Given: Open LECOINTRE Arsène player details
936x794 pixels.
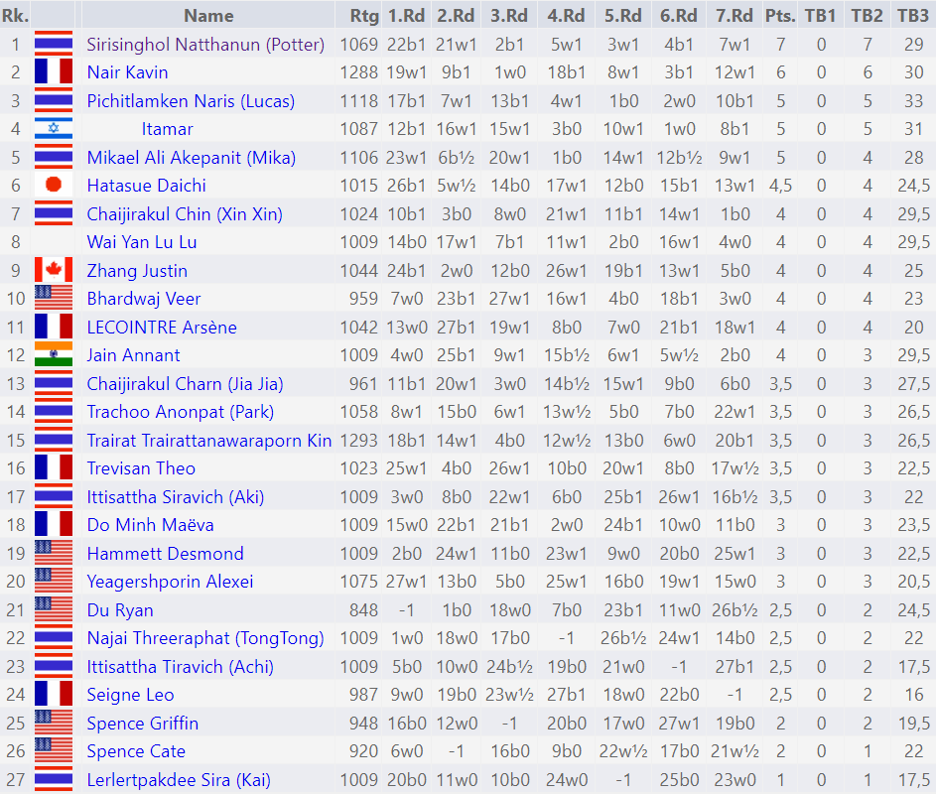Looking at the screenshot, I should point(162,328).
